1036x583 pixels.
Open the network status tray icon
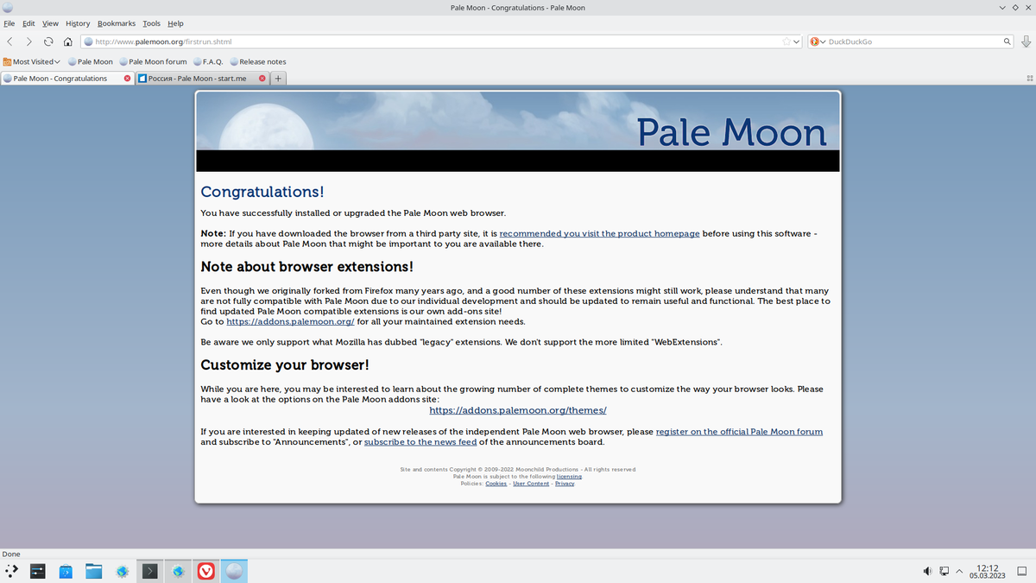[944, 571]
